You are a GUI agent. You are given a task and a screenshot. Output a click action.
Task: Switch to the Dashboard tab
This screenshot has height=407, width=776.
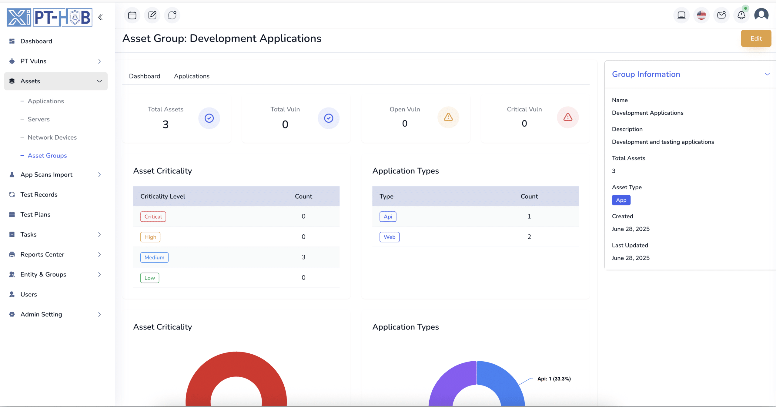(145, 76)
